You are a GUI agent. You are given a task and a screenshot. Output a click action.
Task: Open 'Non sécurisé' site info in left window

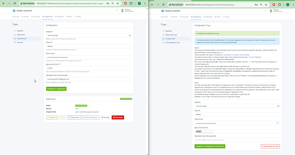pyautogui.click(x=27, y=3)
